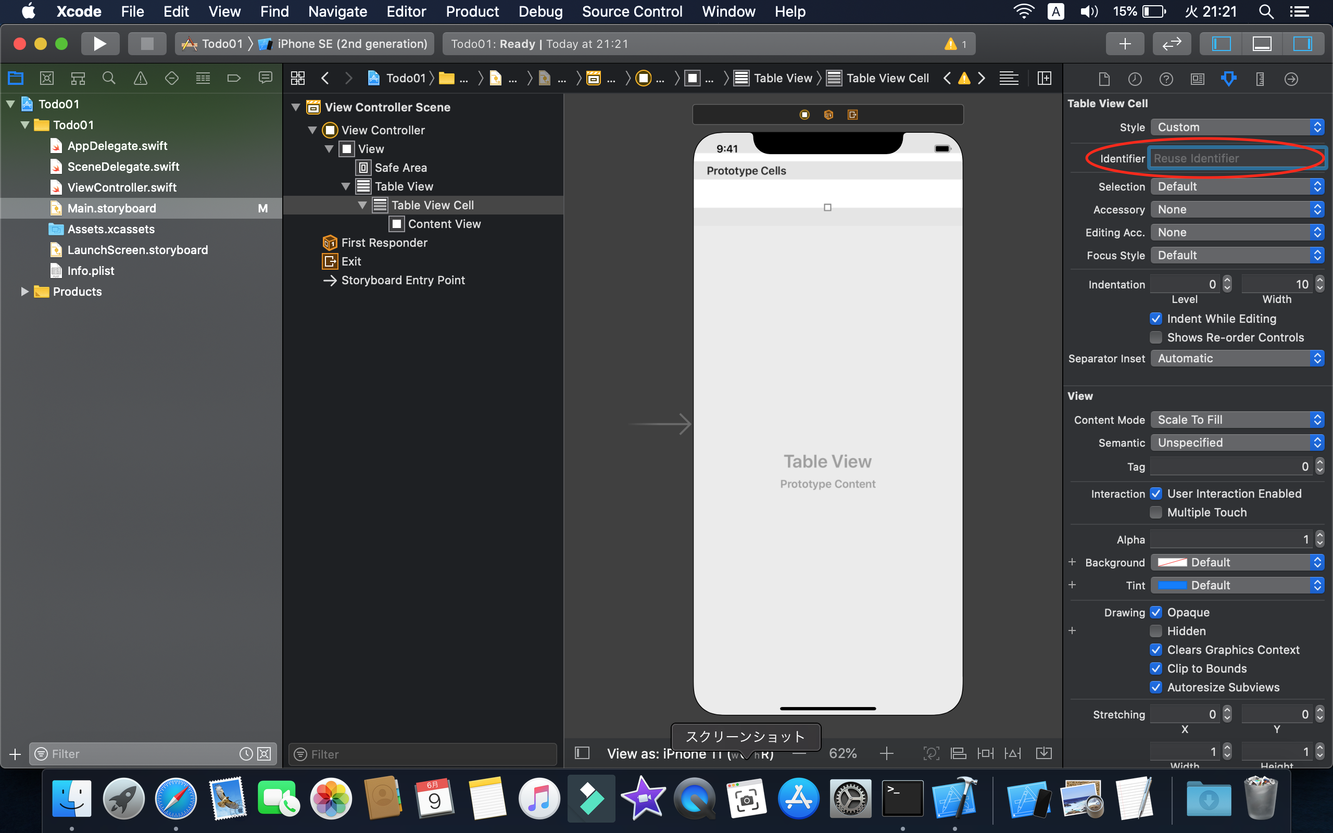The width and height of the screenshot is (1333, 833).
Task: Toggle the Multiple Touch checkbox
Action: 1156,512
